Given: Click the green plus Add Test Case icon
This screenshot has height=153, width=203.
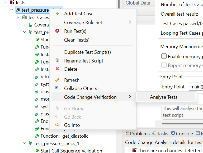Looking at the screenshot, I should (57, 14).
